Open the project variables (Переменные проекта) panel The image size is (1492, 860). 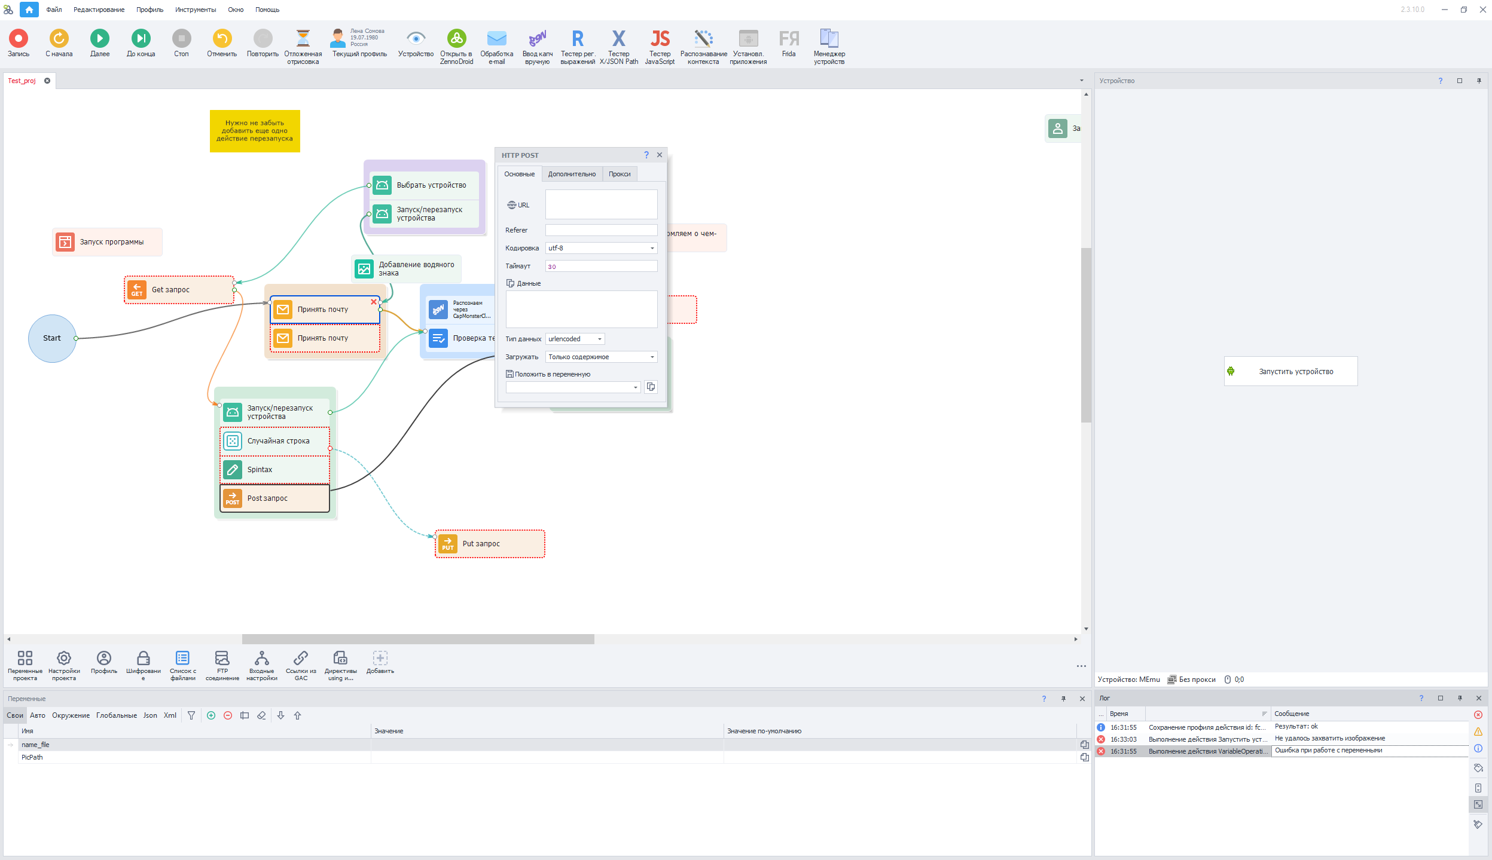(25, 659)
